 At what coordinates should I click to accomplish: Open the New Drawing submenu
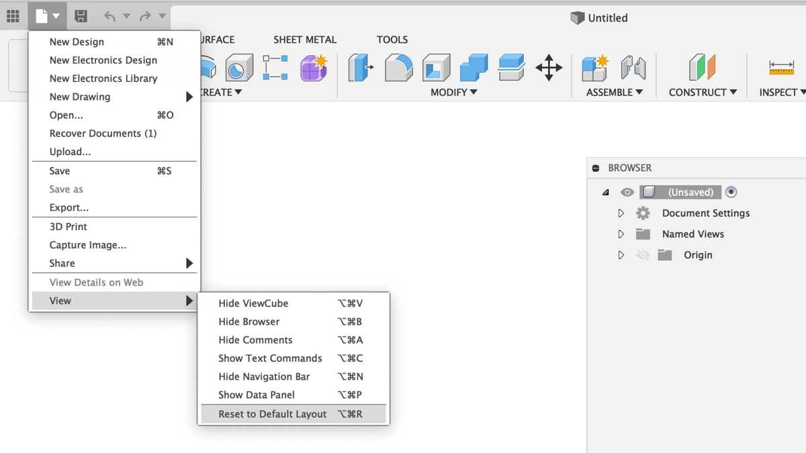pyautogui.click(x=114, y=97)
